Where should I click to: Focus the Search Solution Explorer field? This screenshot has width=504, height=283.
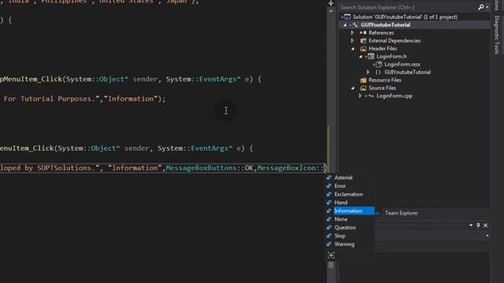click(x=408, y=7)
